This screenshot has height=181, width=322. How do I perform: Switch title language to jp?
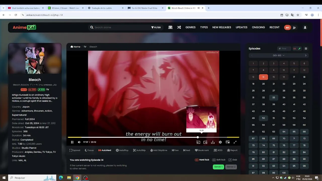click(x=294, y=27)
